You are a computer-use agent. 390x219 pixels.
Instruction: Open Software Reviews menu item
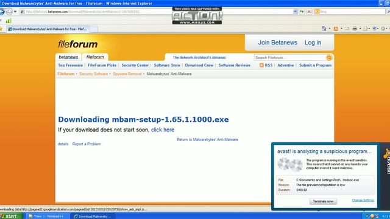click(234, 65)
